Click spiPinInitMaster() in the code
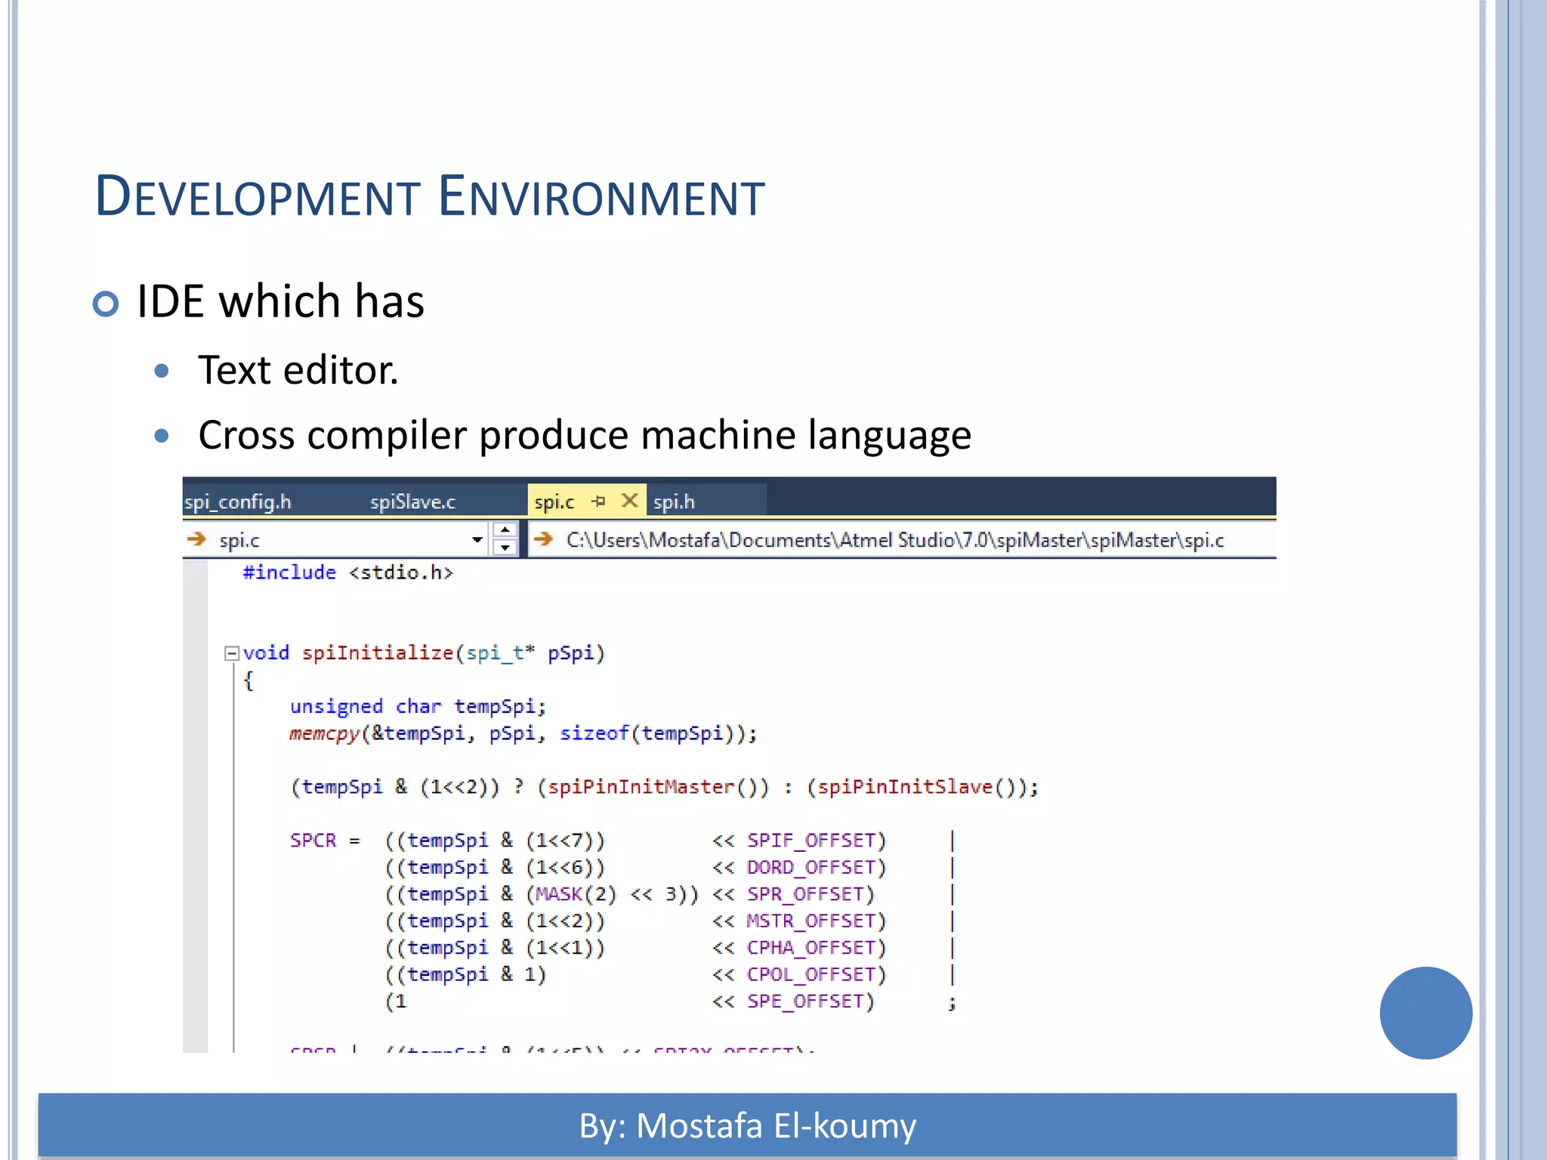Screen dimensions: 1547x1160 (653, 787)
